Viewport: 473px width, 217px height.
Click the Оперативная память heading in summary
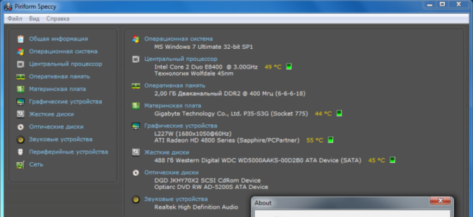(x=175, y=86)
